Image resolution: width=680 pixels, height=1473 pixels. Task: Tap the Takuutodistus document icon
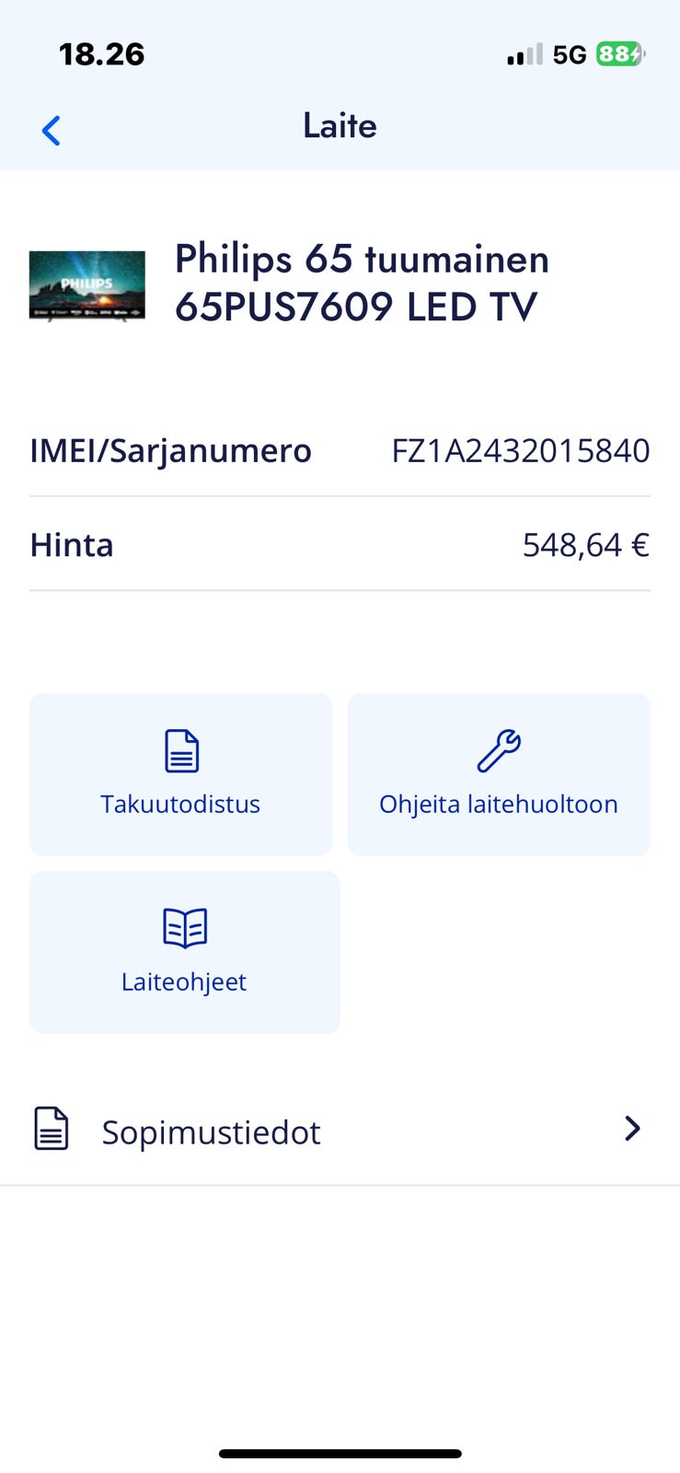coord(181,750)
